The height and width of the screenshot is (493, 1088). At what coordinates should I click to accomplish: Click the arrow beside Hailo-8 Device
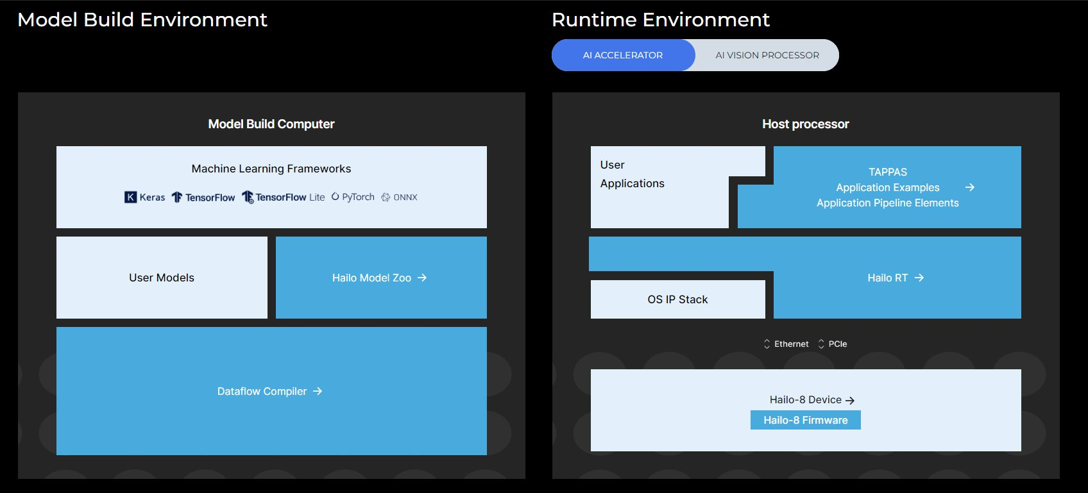pyautogui.click(x=850, y=400)
